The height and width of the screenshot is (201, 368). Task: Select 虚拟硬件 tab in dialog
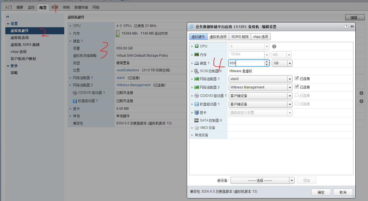(x=198, y=37)
